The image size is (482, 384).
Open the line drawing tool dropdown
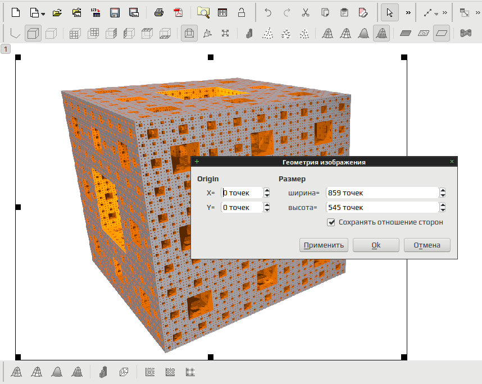tap(436, 14)
